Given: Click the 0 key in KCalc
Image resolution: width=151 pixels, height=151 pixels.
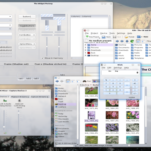Looking at the screenshot, I should [x=109, y=93].
